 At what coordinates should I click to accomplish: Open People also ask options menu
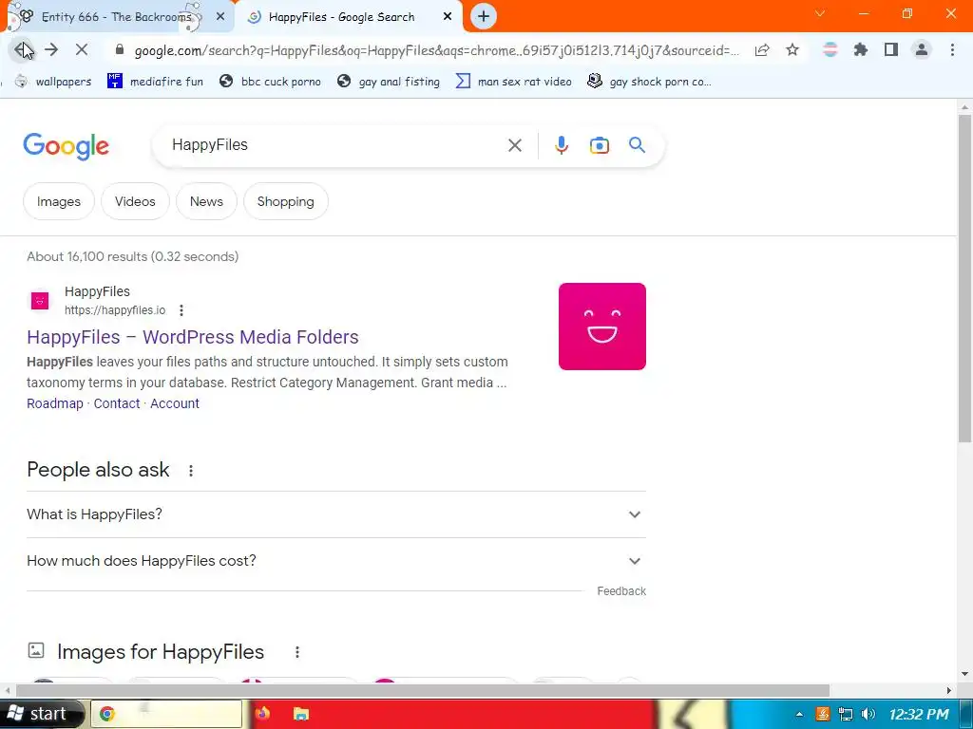coord(191,471)
